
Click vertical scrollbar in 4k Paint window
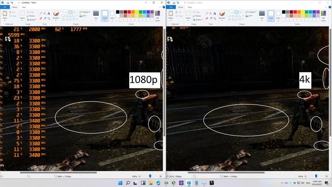pos(330,83)
